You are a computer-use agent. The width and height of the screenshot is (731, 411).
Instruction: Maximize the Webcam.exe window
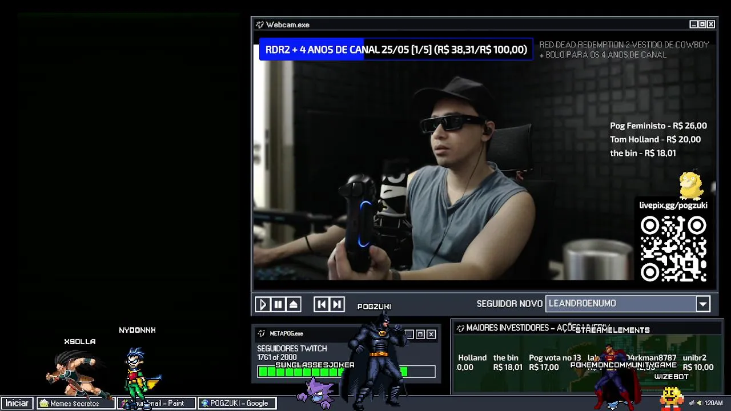pyautogui.click(x=702, y=25)
